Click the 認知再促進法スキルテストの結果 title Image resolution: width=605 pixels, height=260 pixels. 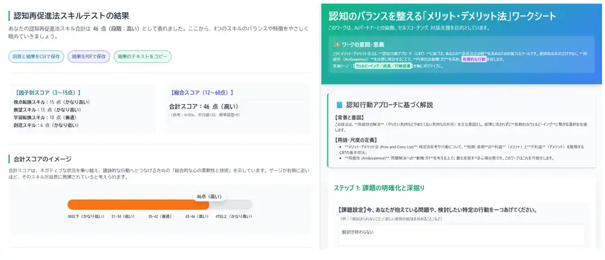click(71, 16)
